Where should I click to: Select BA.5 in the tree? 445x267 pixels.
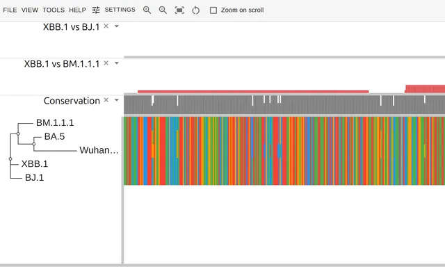pyautogui.click(x=54, y=136)
